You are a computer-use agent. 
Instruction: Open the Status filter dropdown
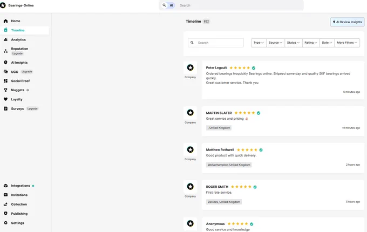293,43
